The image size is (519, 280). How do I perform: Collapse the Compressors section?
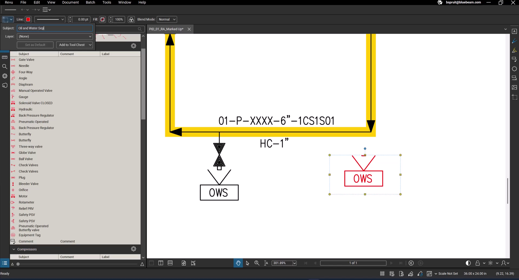tap(14, 249)
